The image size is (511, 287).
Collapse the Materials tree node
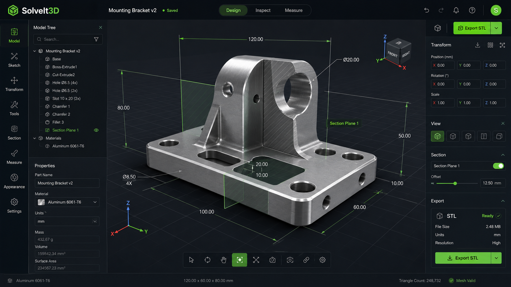click(35, 138)
